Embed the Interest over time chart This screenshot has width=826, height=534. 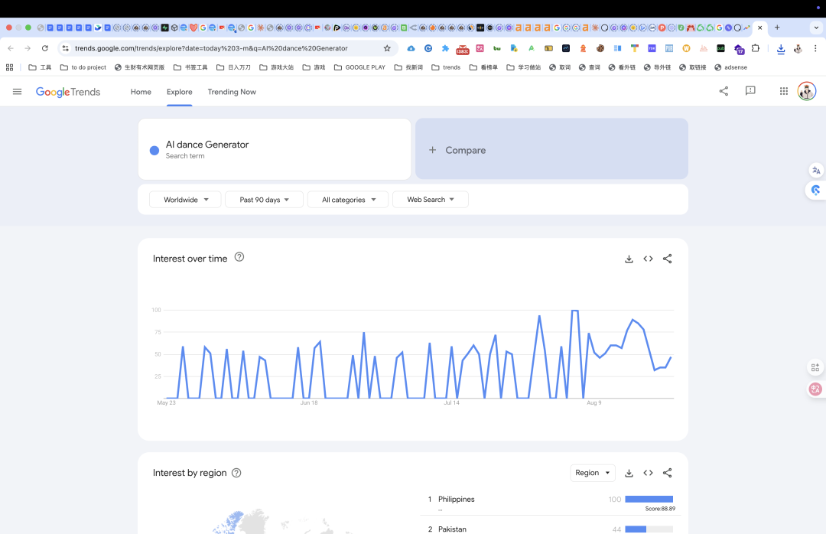tap(648, 259)
